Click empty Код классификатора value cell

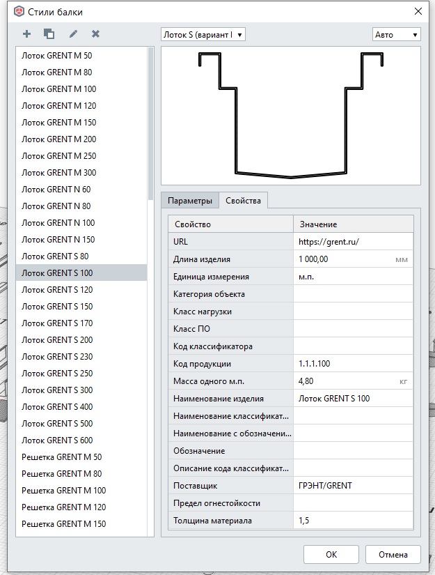(x=353, y=346)
